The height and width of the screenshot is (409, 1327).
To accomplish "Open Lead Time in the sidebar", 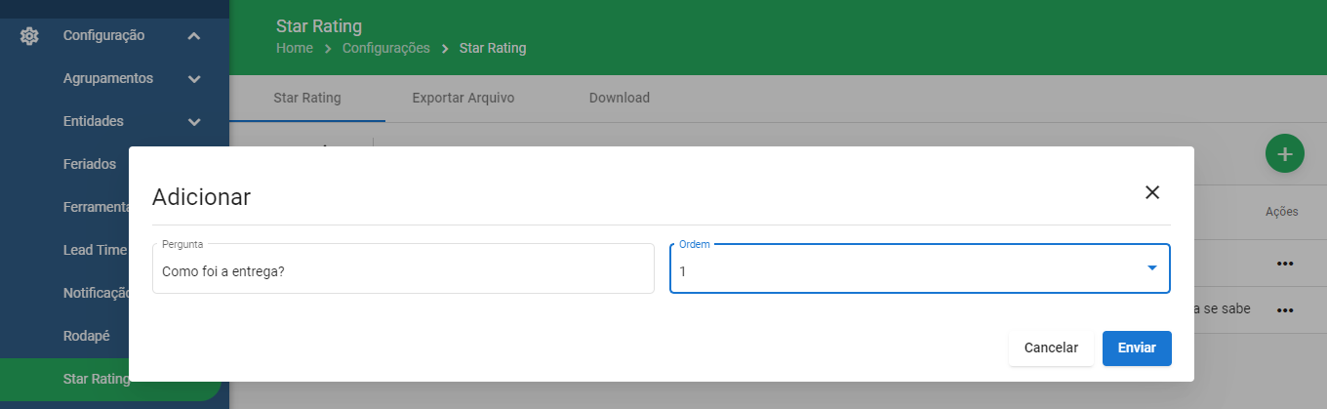I will (x=95, y=250).
